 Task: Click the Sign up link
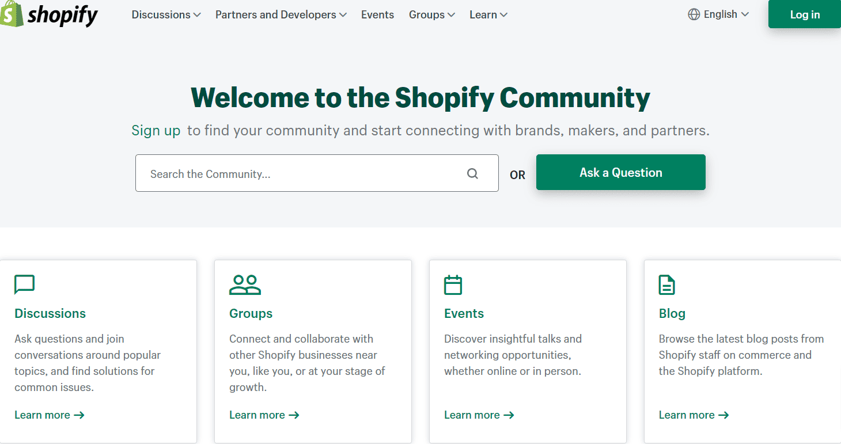156,130
